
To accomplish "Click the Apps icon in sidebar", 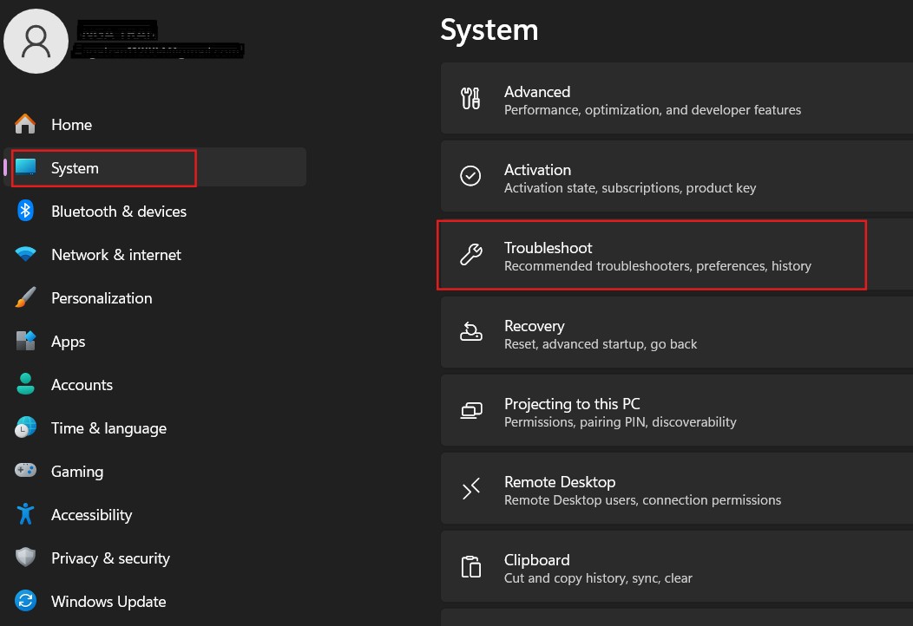I will pyautogui.click(x=25, y=341).
